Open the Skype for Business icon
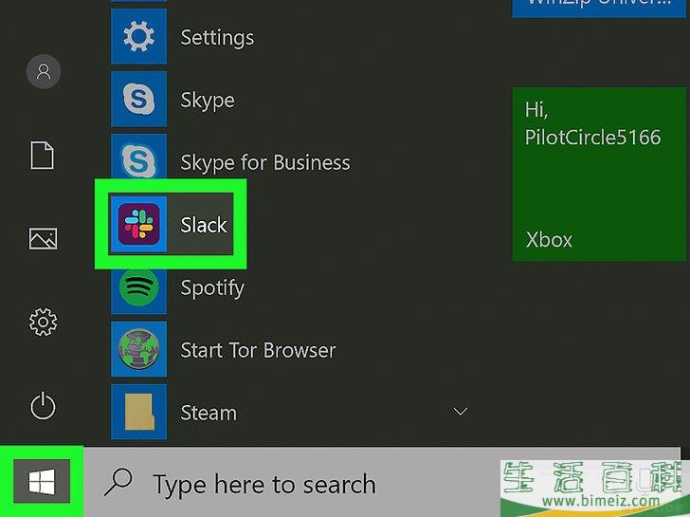690x517 pixels. [138, 157]
